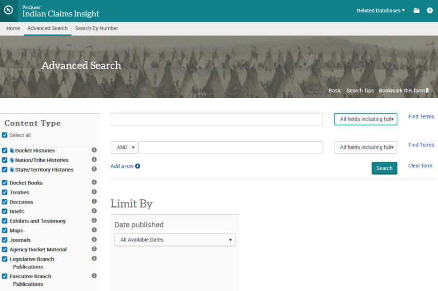
Task: Open the All Available Dates dropdown
Action: (175, 239)
